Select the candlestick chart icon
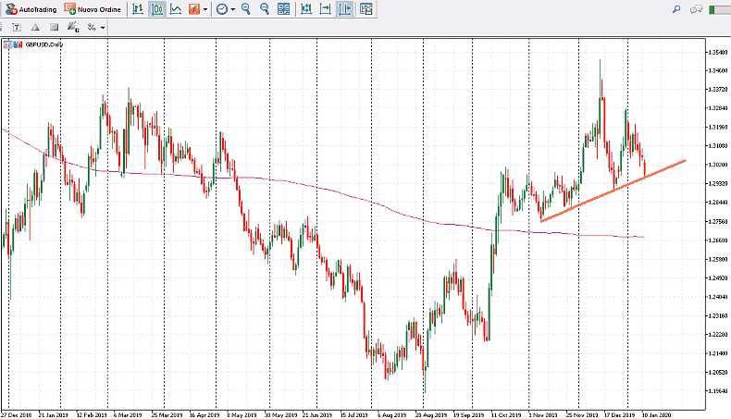The height and width of the screenshot is (419, 731). (156, 9)
